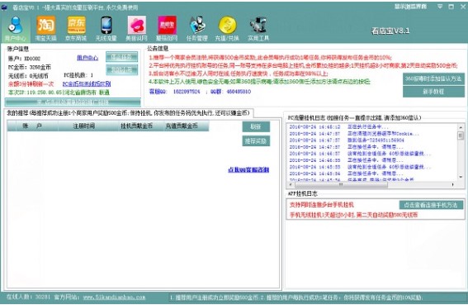The image size is (468, 305).
Task: Click the PC log horizontal scrollbar thumb
Action: tap(341, 184)
